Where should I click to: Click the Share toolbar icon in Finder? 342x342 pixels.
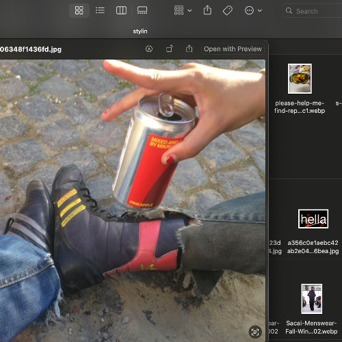207,10
